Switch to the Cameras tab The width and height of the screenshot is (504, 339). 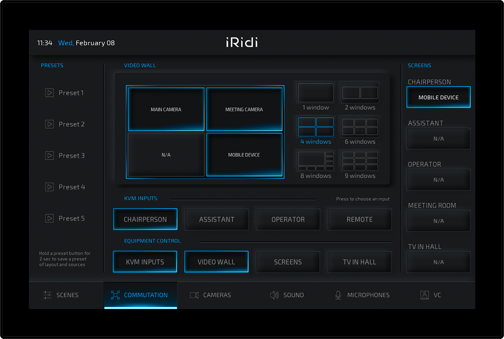pos(211,295)
